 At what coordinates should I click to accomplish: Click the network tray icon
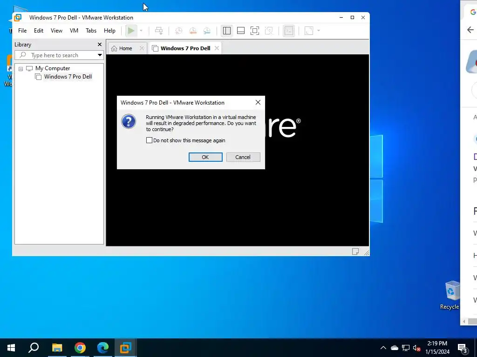(x=406, y=348)
